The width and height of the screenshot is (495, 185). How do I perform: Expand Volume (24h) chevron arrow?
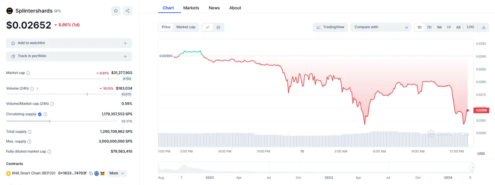tap(38, 88)
